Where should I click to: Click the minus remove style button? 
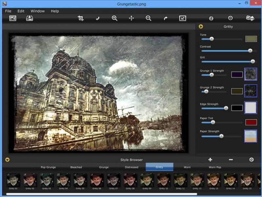[231, 160]
